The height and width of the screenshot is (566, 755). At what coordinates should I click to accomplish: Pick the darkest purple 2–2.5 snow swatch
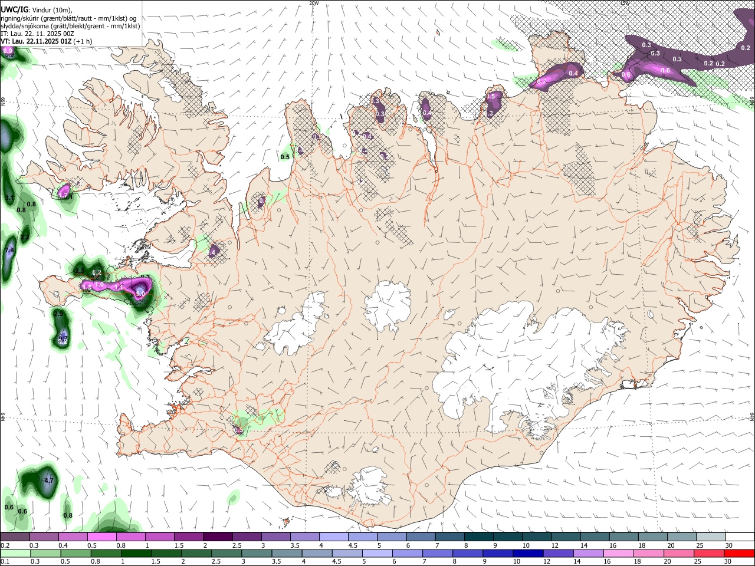pyautogui.click(x=218, y=537)
